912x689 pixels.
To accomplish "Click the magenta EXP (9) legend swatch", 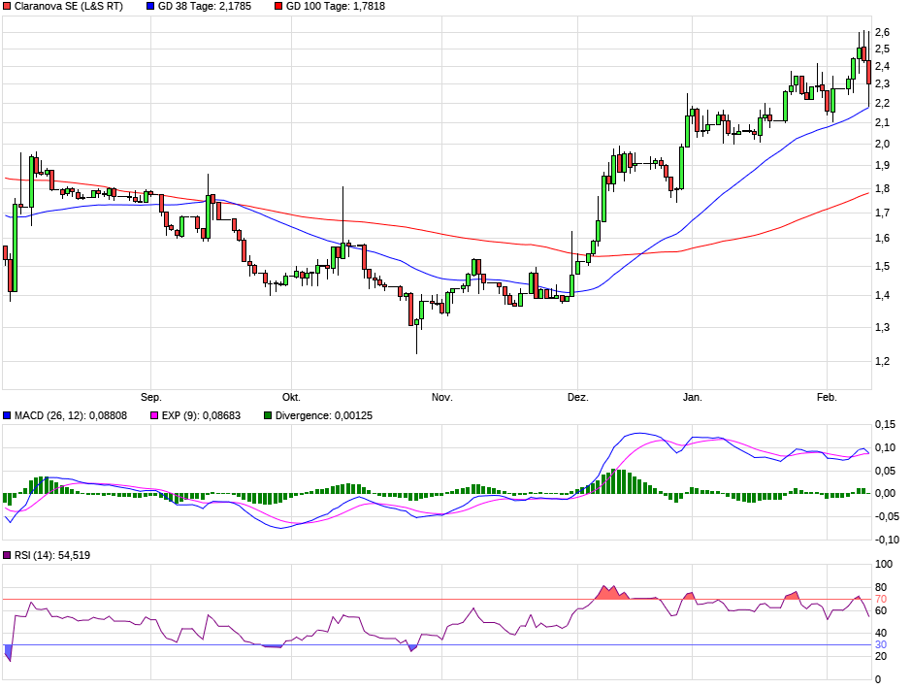I will click(151, 415).
